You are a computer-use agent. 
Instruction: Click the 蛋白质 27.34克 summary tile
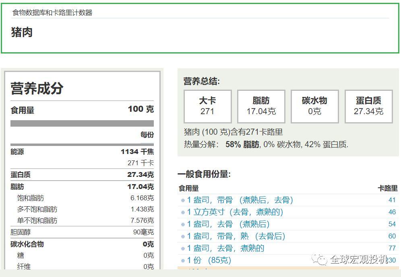pyautogui.click(x=368, y=106)
